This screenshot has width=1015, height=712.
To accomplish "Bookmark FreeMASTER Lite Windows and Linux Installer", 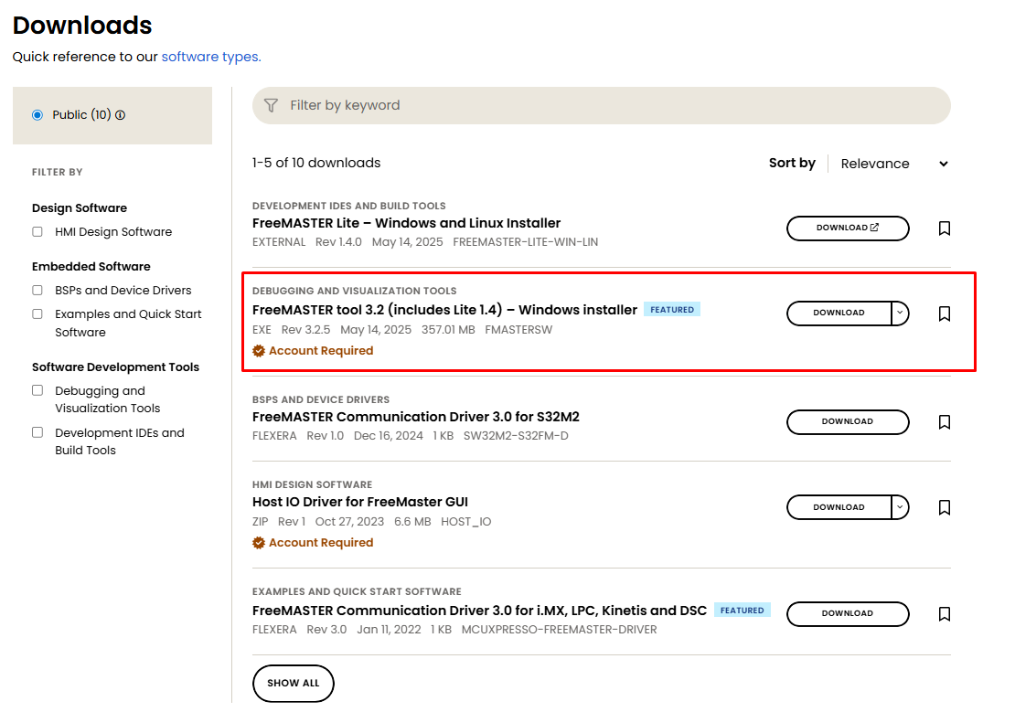I will pos(945,228).
